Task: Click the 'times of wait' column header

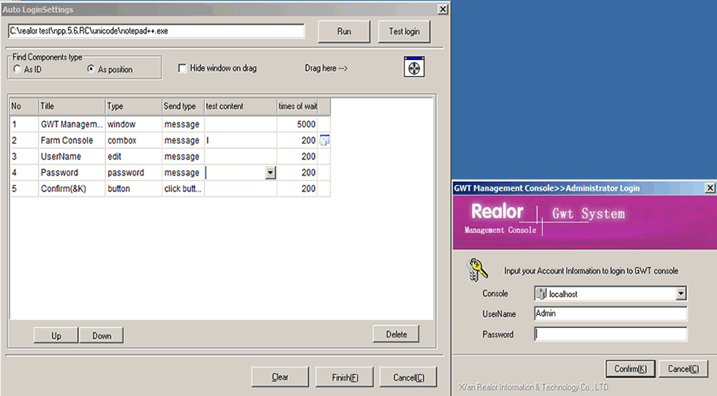Action: coord(297,106)
